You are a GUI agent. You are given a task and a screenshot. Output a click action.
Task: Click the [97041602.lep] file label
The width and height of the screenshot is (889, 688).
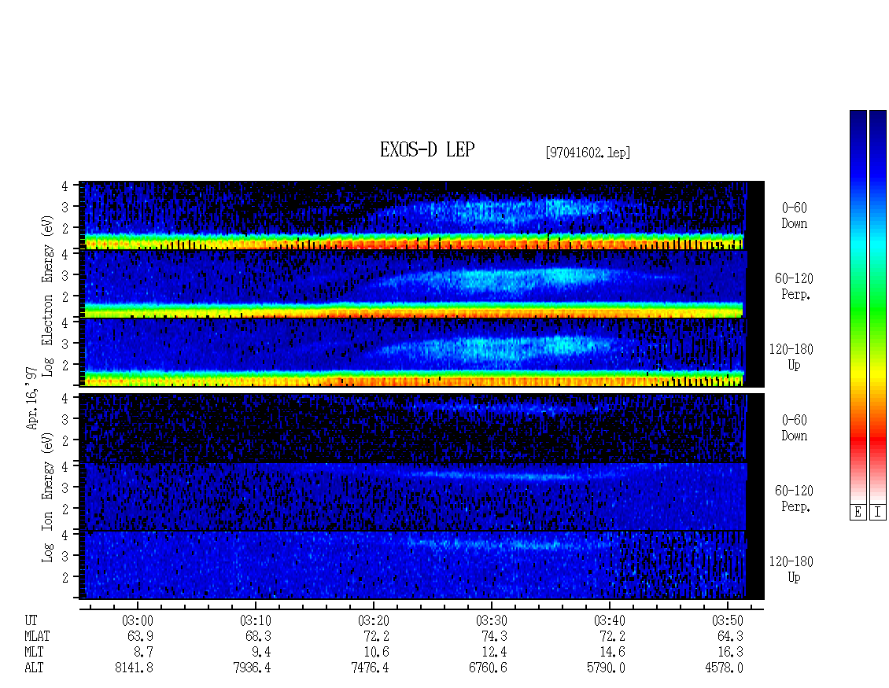(x=588, y=153)
